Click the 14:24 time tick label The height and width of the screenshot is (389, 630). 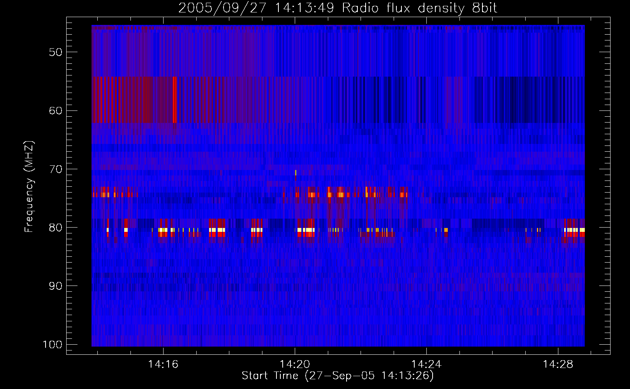click(426, 364)
